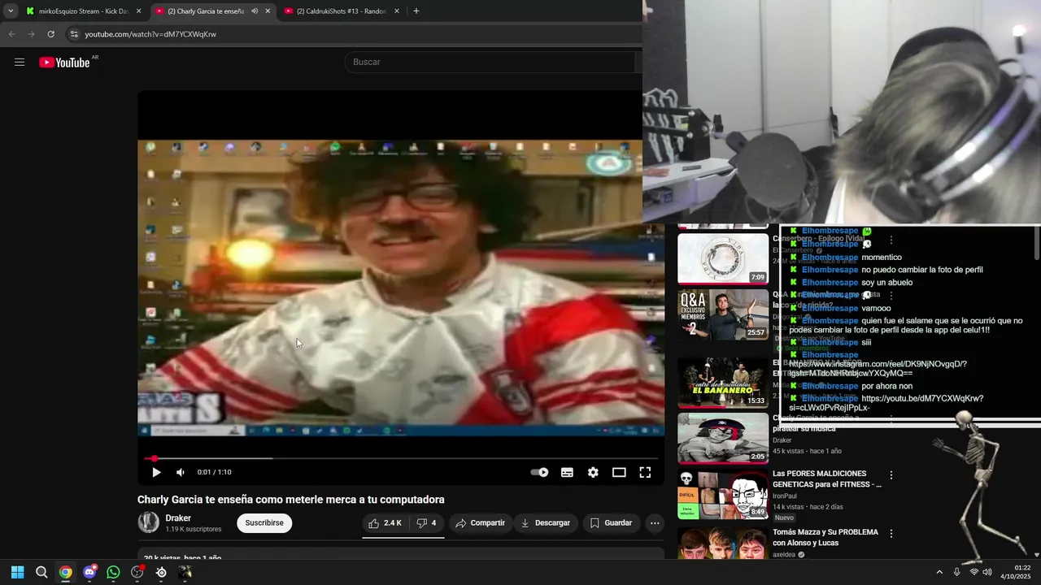Screen dimensions: 1041x585
Task: Open a new browser tab
Action: (416, 11)
